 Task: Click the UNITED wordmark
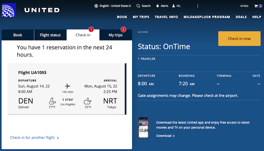pyautogui.click(x=42, y=10)
